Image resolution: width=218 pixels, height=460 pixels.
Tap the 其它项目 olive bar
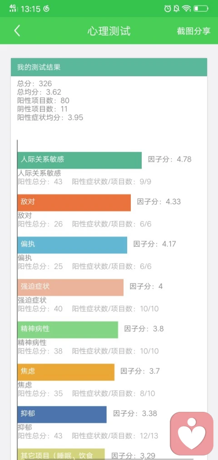pyautogui.click(x=61, y=454)
